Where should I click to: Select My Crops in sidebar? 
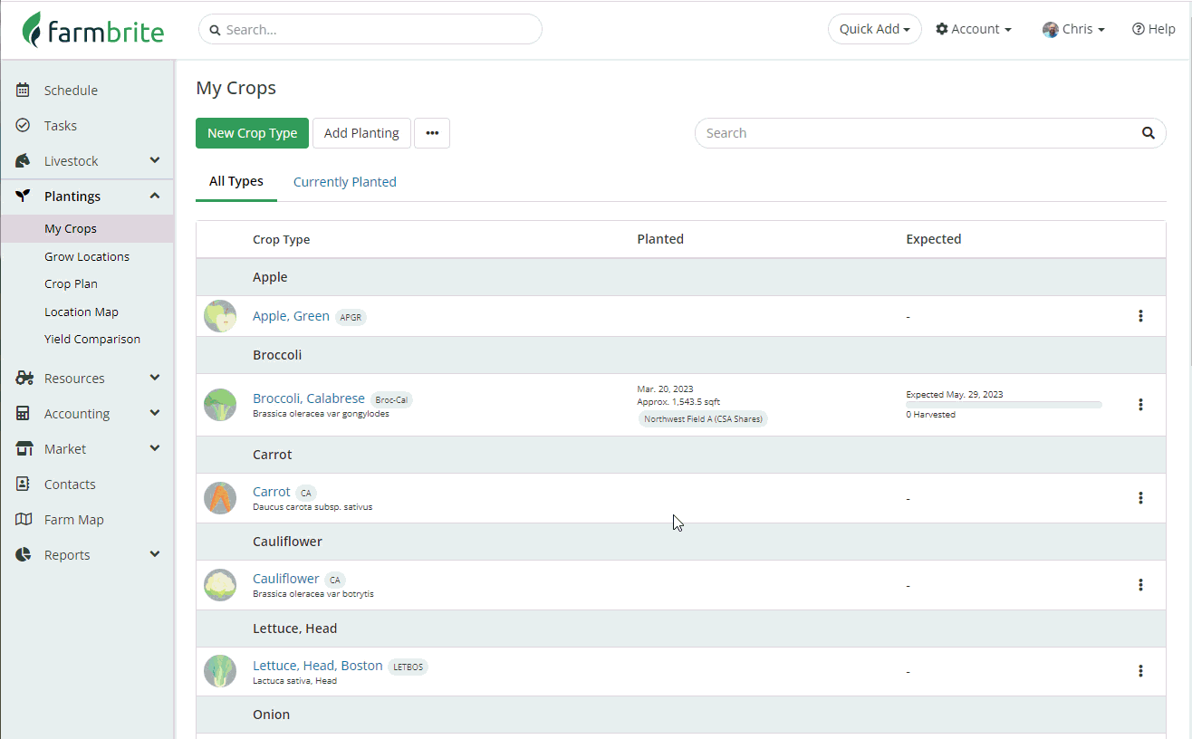click(87, 228)
